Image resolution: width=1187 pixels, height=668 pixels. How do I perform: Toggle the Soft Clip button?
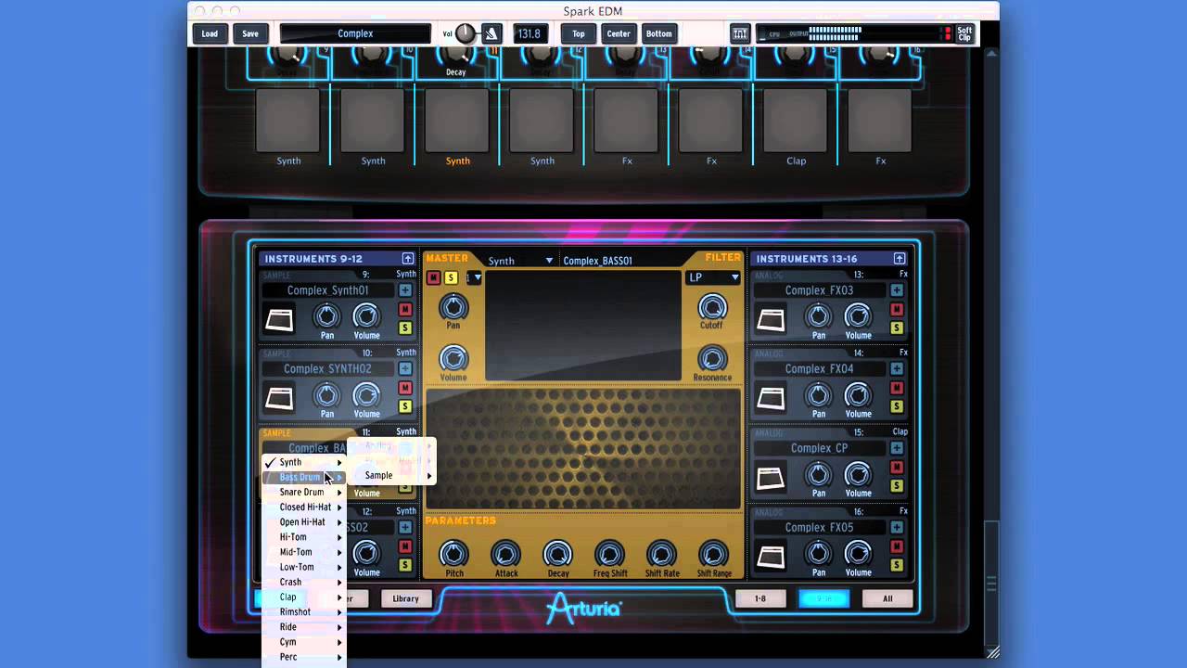pos(964,33)
